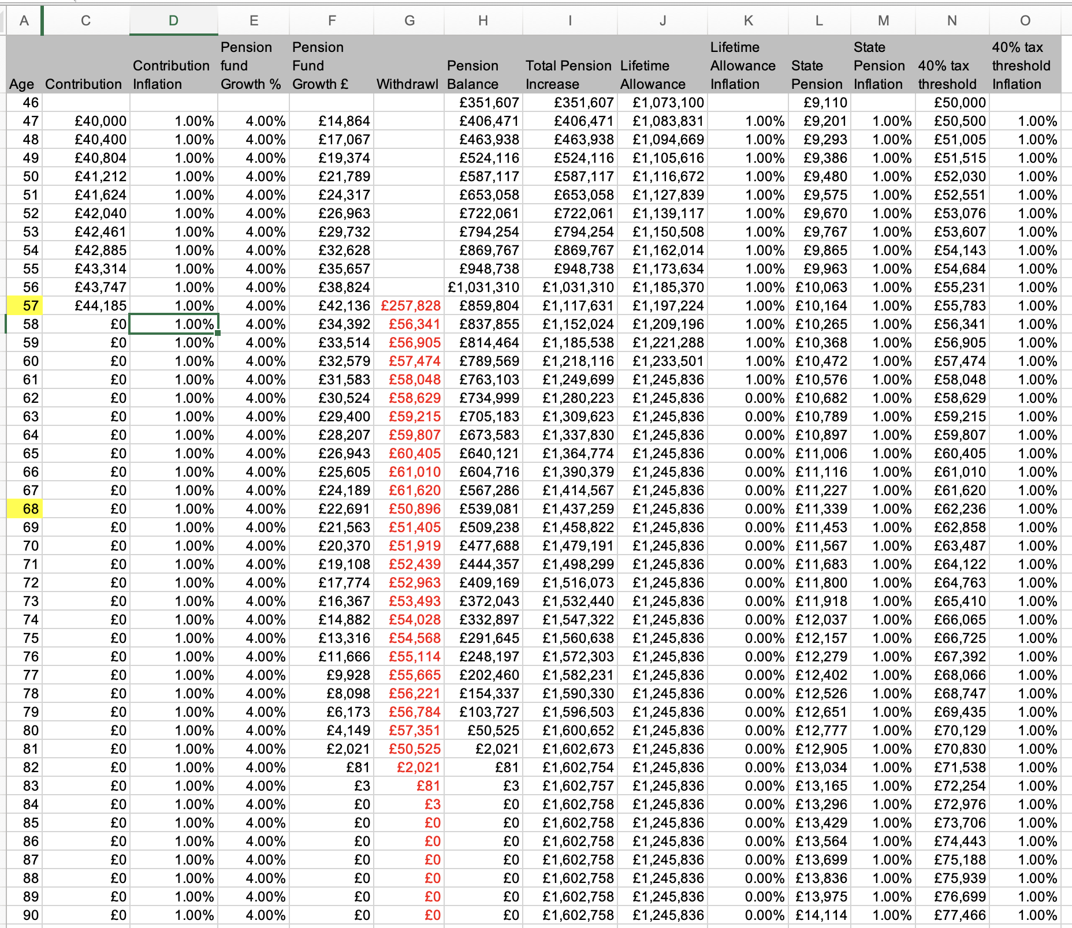The width and height of the screenshot is (1072, 928).
Task: Click the Lifetime Allowance Inflation header cell
Action: pos(748,66)
